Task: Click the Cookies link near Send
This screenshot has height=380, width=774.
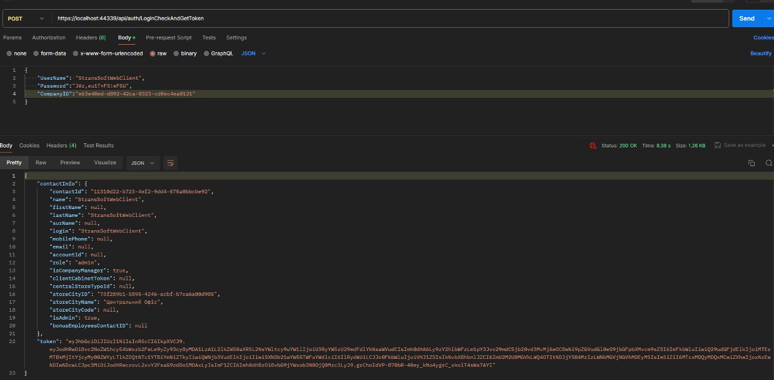Action: pyautogui.click(x=764, y=37)
